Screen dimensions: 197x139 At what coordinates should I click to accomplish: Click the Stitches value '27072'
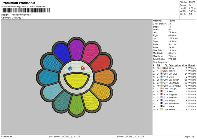(x=192, y=2)
